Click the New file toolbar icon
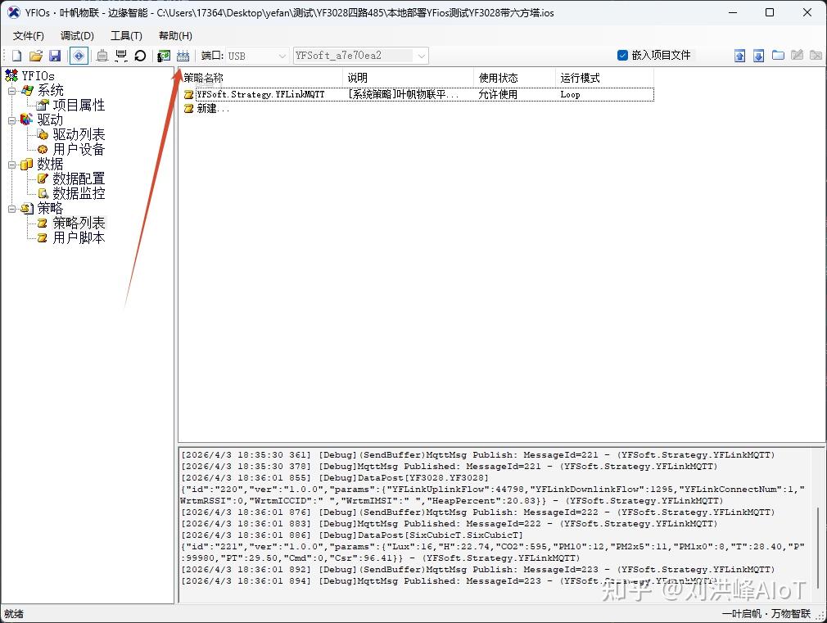The height and width of the screenshot is (623, 827). click(x=16, y=56)
